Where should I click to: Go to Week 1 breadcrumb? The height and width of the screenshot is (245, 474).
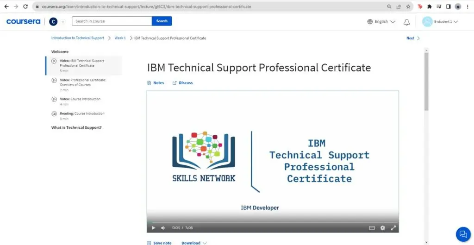point(120,38)
